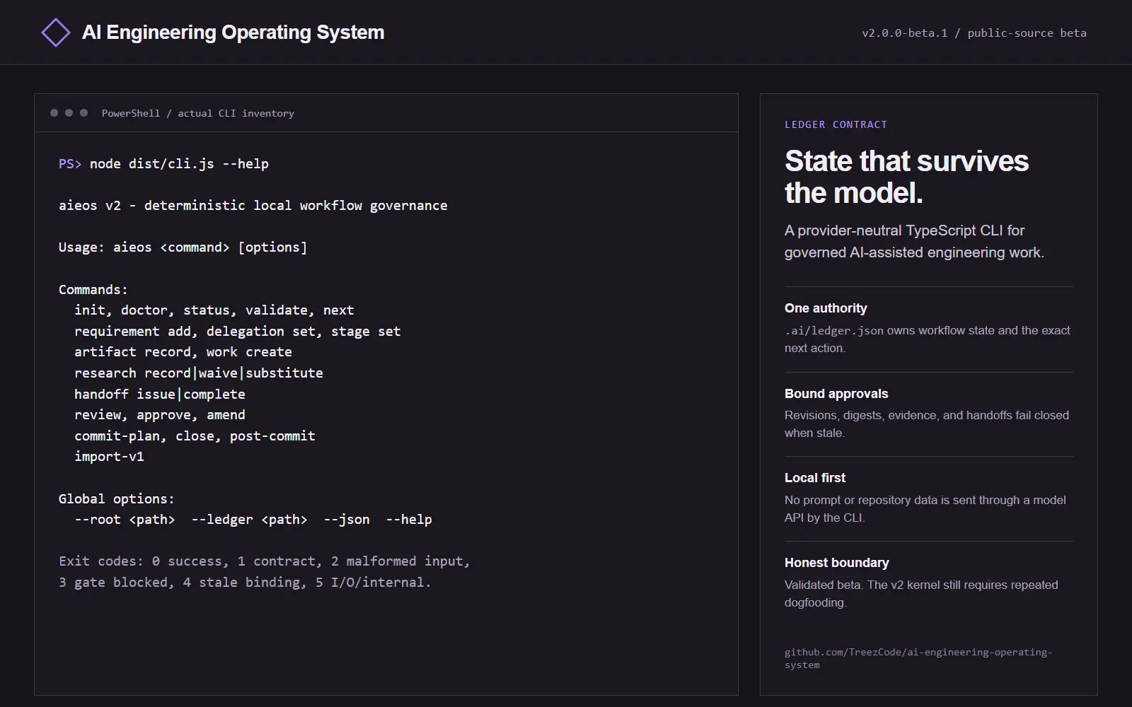Click the 'v2.0.0-beta.1 / public-source beta' version text
The image size is (1132, 707).
pyautogui.click(x=974, y=33)
